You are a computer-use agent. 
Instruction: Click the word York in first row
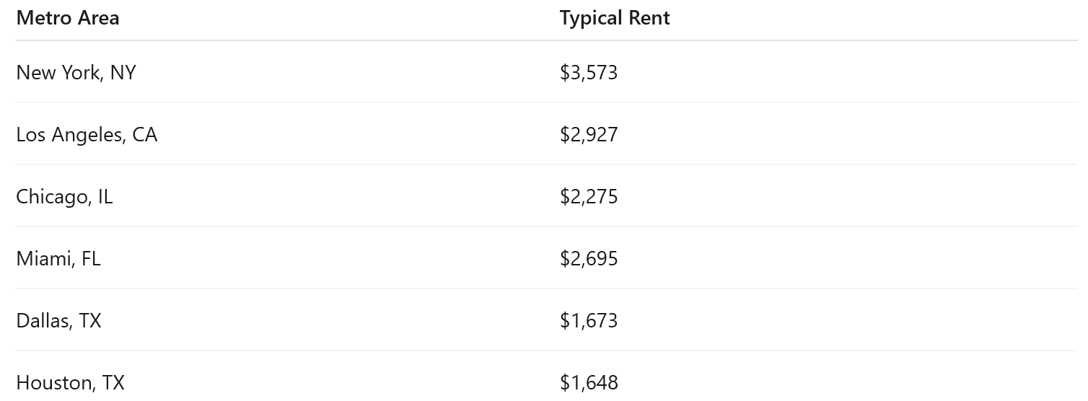click(x=83, y=73)
